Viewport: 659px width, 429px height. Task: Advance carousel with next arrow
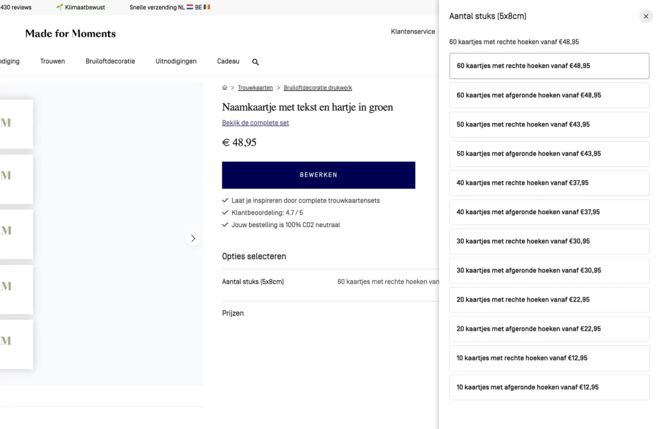pos(193,239)
